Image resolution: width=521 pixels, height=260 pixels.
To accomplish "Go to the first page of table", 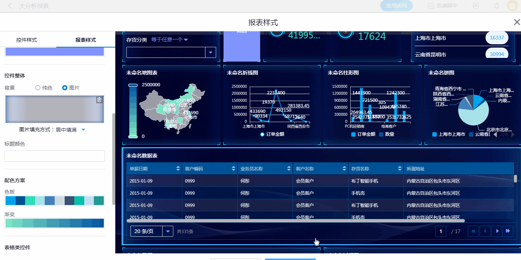I will pyautogui.click(x=473, y=231).
